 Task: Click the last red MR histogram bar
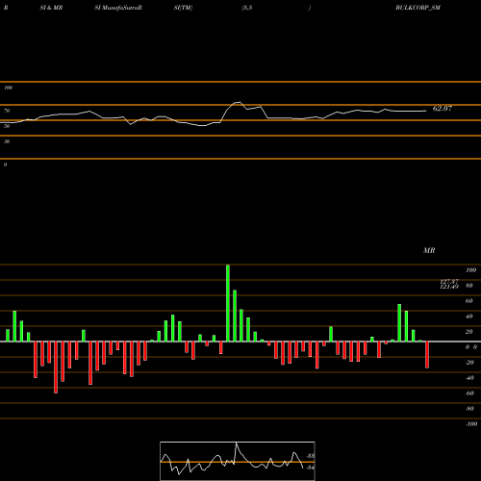tap(427, 355)
